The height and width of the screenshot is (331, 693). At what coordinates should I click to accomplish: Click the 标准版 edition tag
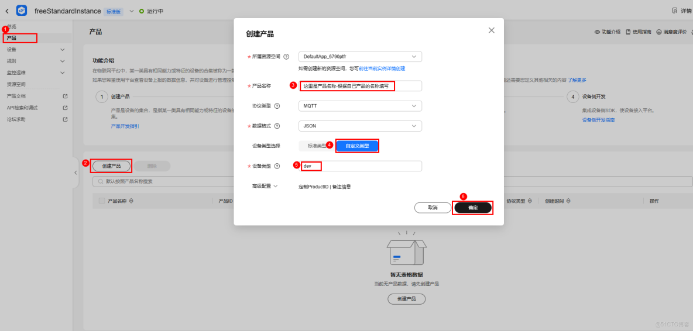click(x=114, y=12)
